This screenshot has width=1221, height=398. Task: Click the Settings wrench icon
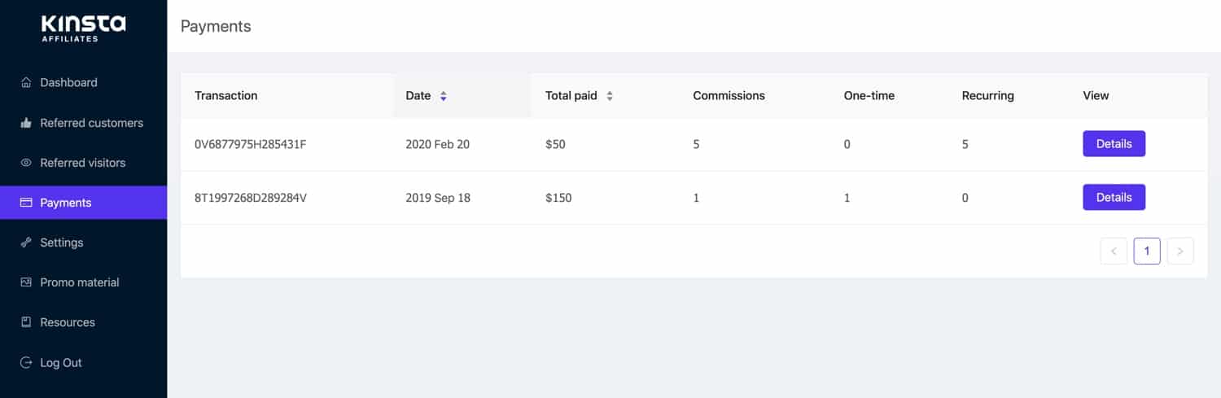coord(26,243)
